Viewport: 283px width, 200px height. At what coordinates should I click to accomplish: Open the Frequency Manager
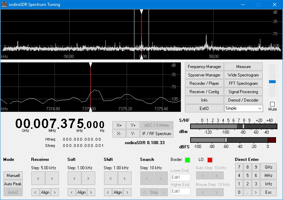coord(204,67)
